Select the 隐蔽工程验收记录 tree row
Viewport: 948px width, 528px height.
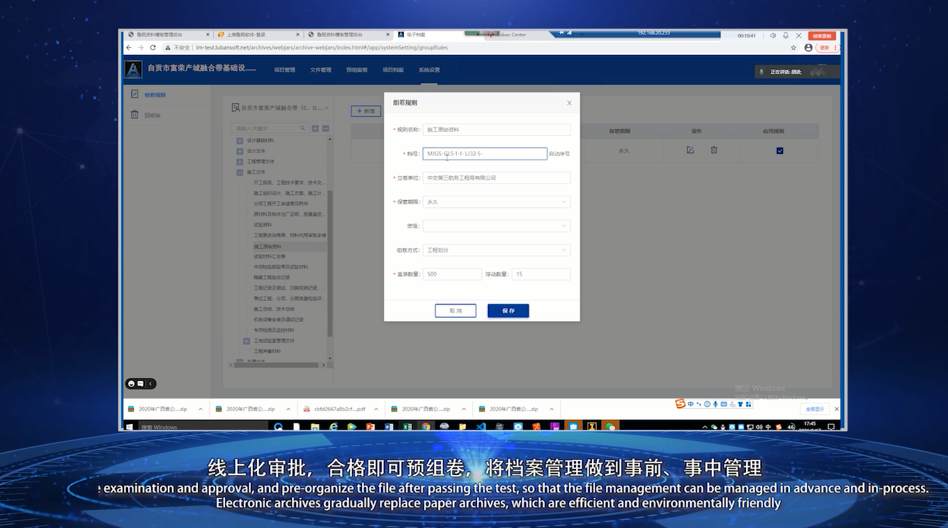point(272,277)
